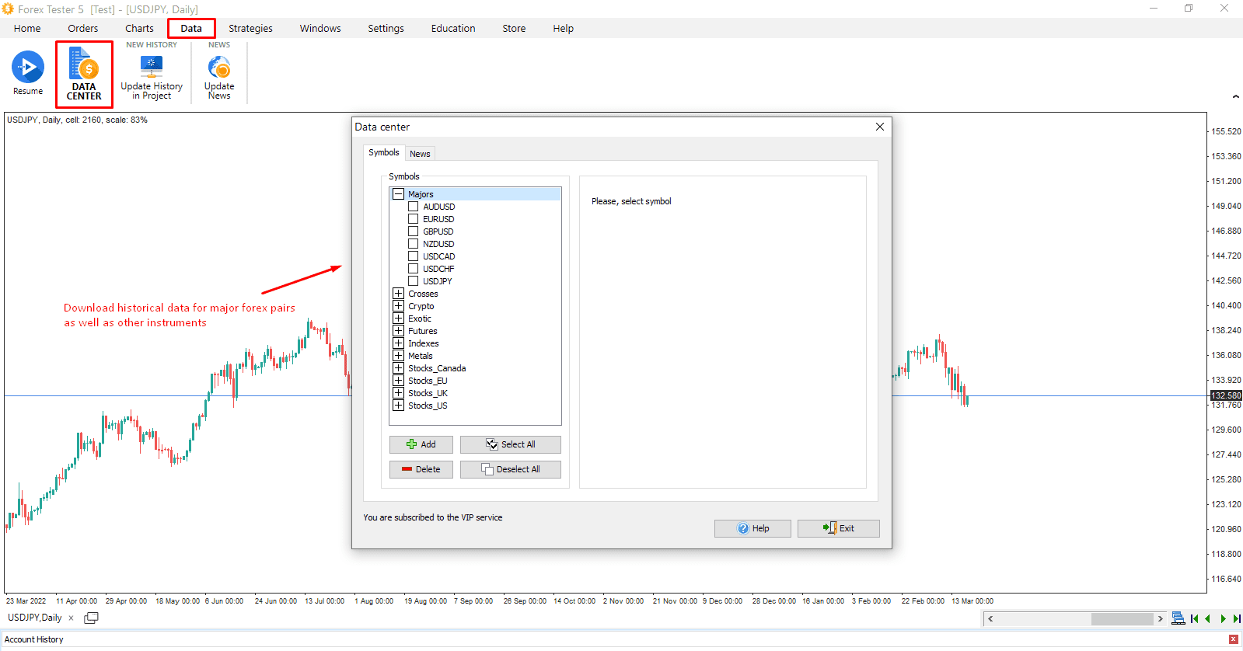The height and width of the screenshot is (651, 1243).
Task: Click the Forex Tester app logo
Action: (x=8, y=9)
